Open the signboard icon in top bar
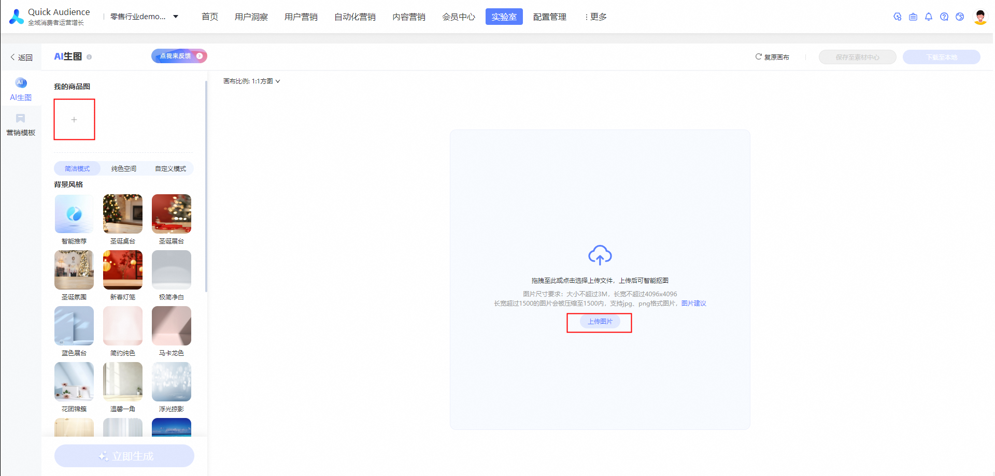Viewport: 995px width, 476px height. point(913,17)
